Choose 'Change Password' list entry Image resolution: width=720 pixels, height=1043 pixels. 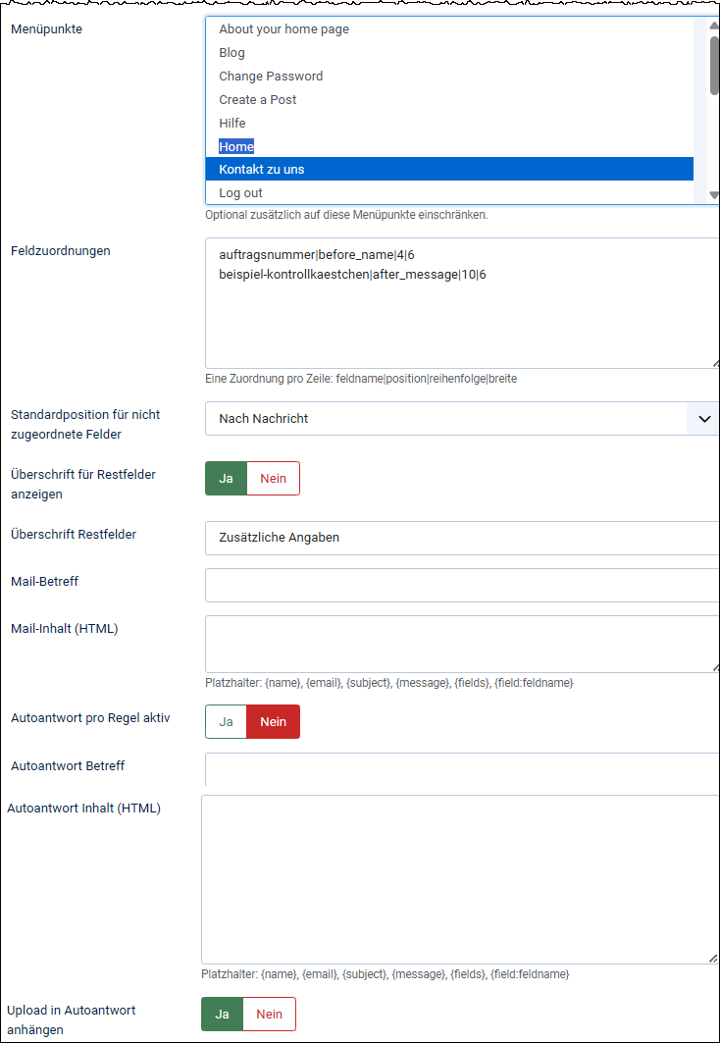click(271, 77)
